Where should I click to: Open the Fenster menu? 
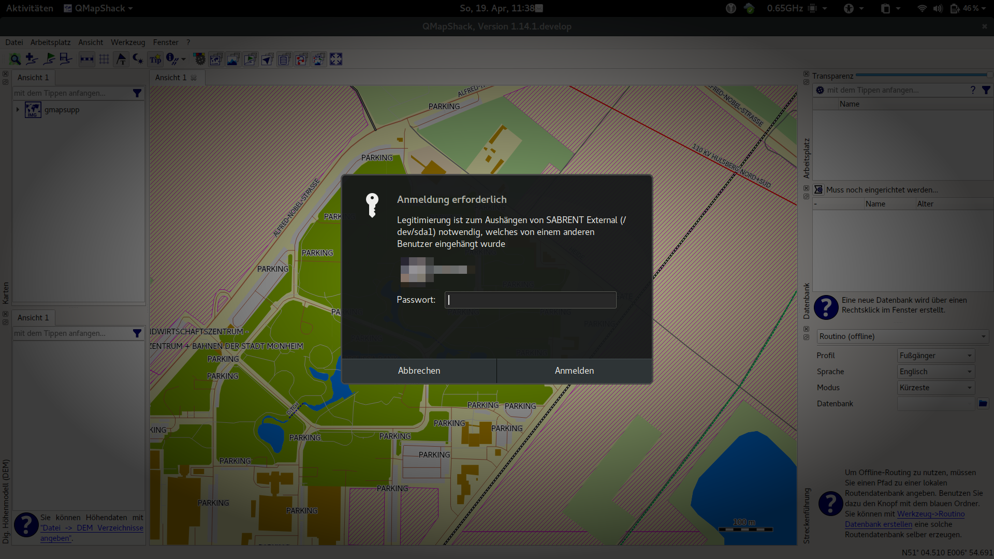[166, 42]
